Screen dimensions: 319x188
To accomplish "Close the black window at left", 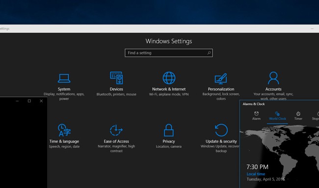I will pos(41,101).
